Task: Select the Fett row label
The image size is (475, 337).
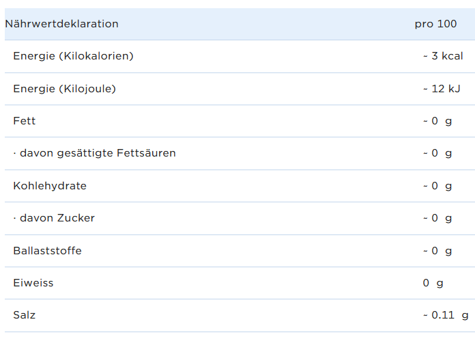Action: pyautogui.click(x=25, y=121)
